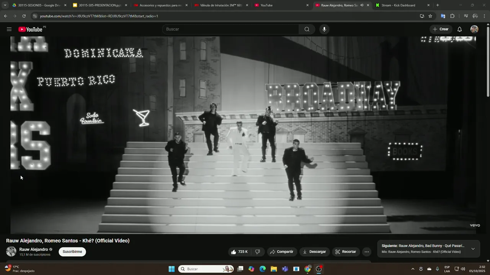Open Microsoft Edge from taskbar
The width and height of the screenshot is (490, 275).
point(263,269)
